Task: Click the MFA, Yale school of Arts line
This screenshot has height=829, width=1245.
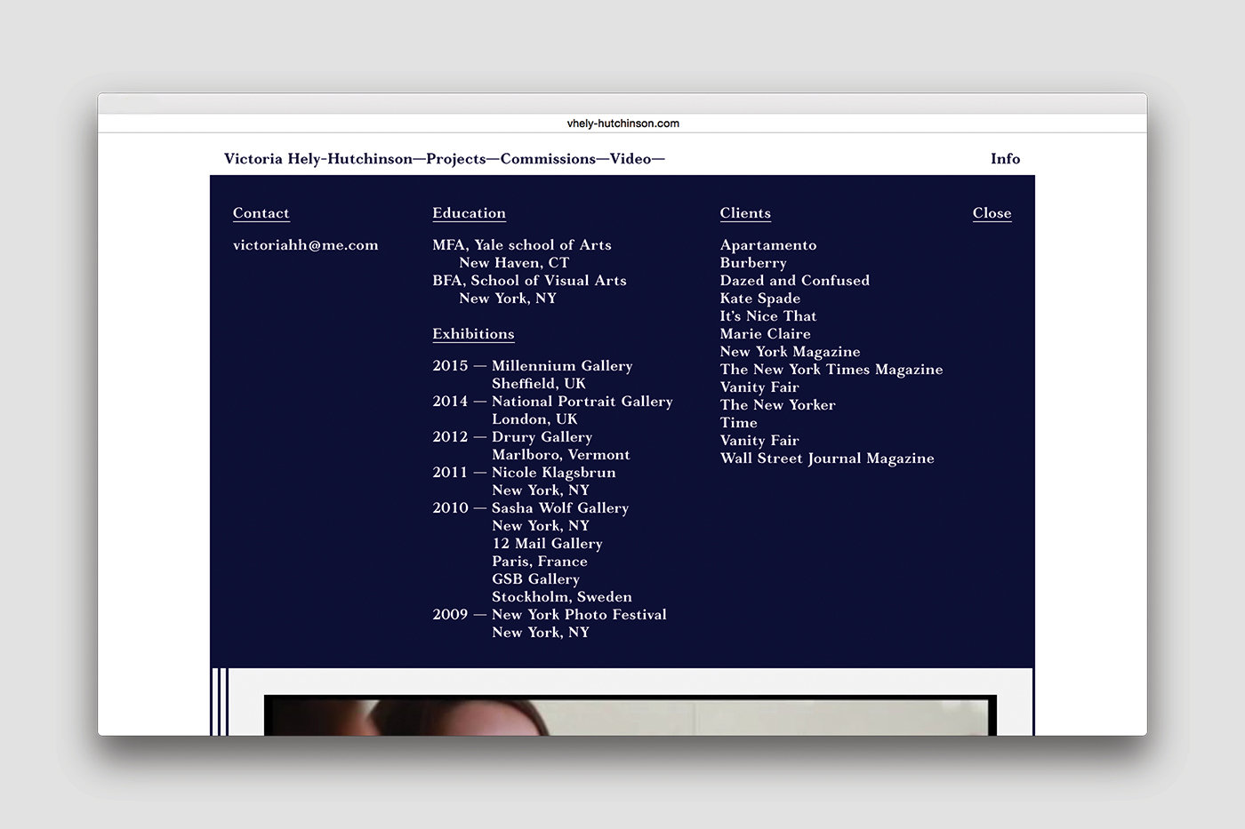Action: point(522,245)
